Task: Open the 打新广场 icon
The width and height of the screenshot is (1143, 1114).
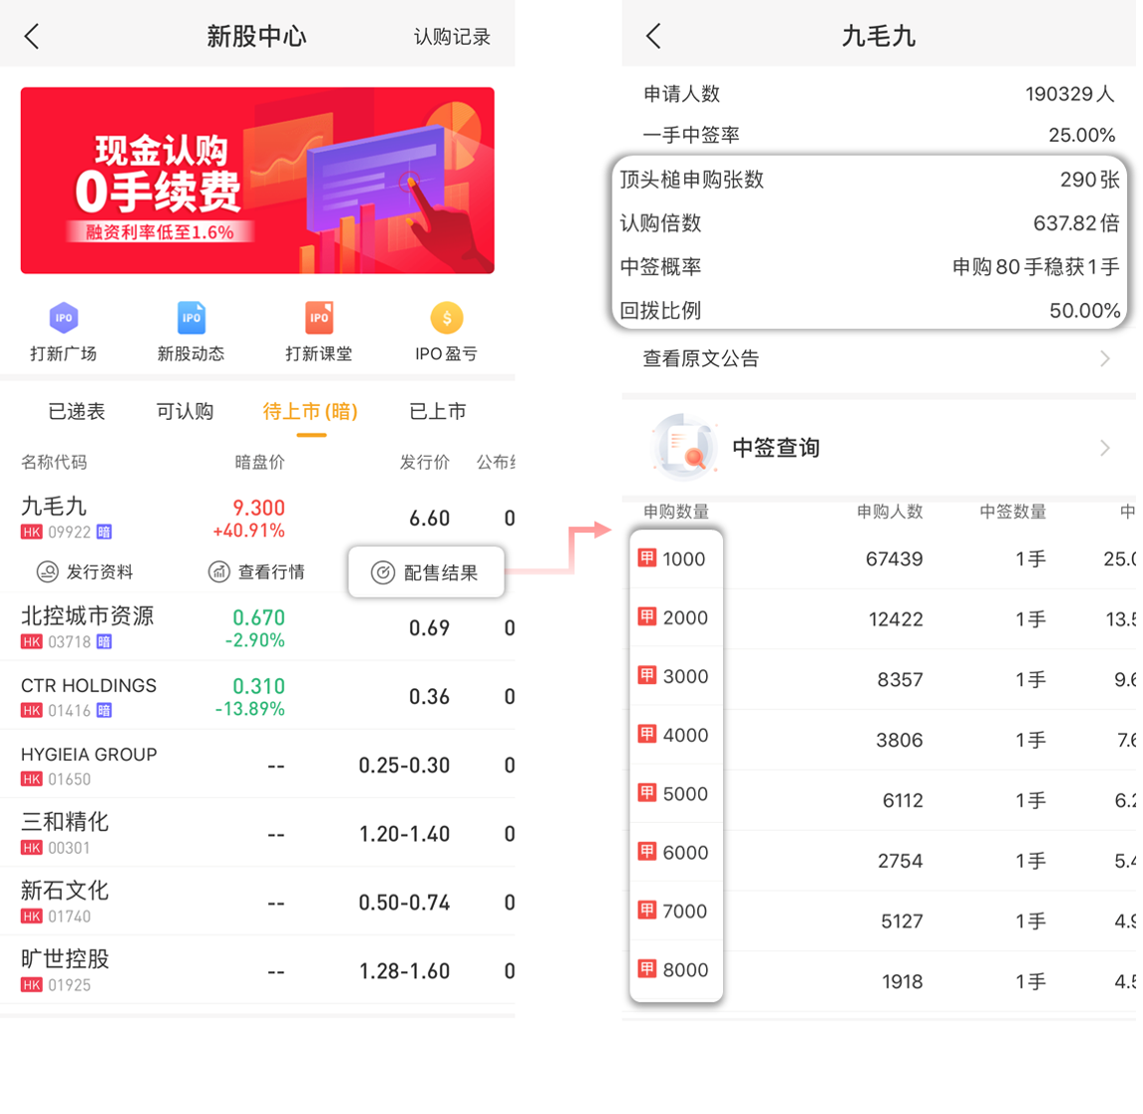Action: click(64, 318)
